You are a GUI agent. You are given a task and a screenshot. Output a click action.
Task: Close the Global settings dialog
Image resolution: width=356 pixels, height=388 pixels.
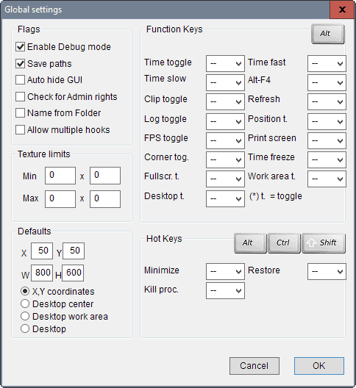342,10
